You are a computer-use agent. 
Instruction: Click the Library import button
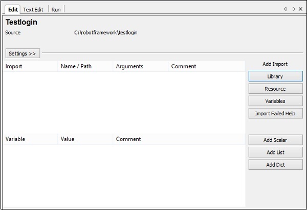[275, 76]
